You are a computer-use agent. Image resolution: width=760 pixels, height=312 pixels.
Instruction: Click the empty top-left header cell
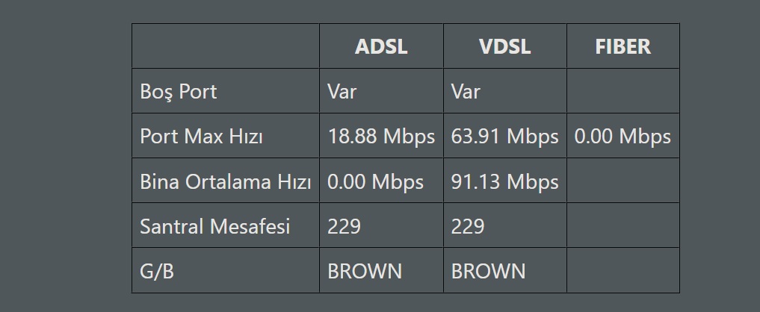tap(225, 46)
